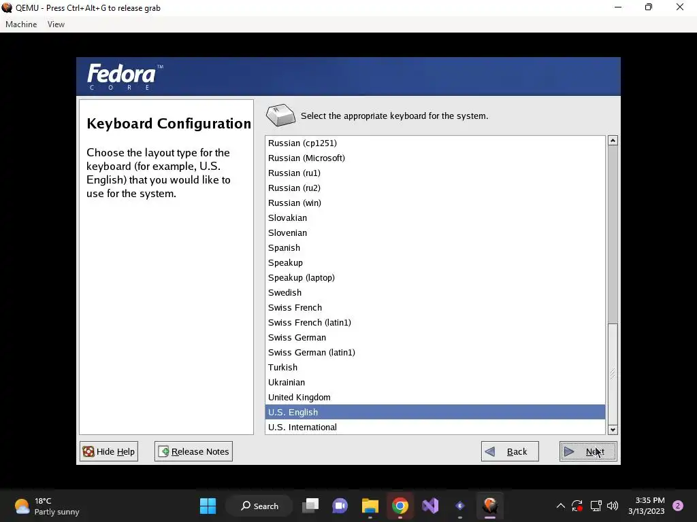Select the plain Swiss French layout
697x522 pixels.
[x=435, y=308]
